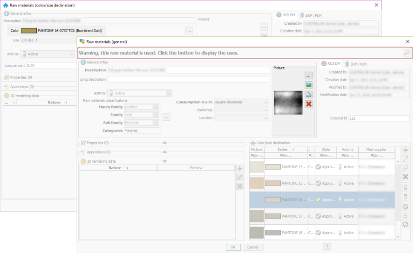Screen dimensions: 415x255
Task: Click the General infos icon in Raw materials (general)
Action: [x=83, y=62]
